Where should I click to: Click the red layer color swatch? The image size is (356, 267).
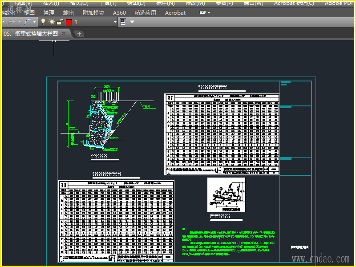tap(69, 22)
